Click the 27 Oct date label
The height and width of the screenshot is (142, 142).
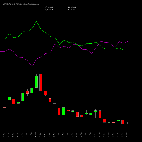(4, 135)
